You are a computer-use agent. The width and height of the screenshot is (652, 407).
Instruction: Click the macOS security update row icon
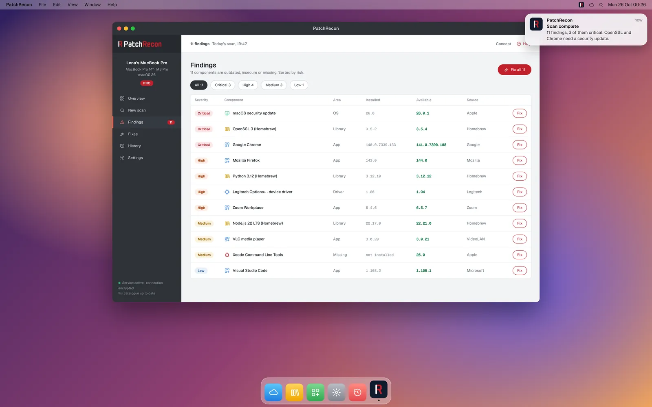[x=227, y=113]
